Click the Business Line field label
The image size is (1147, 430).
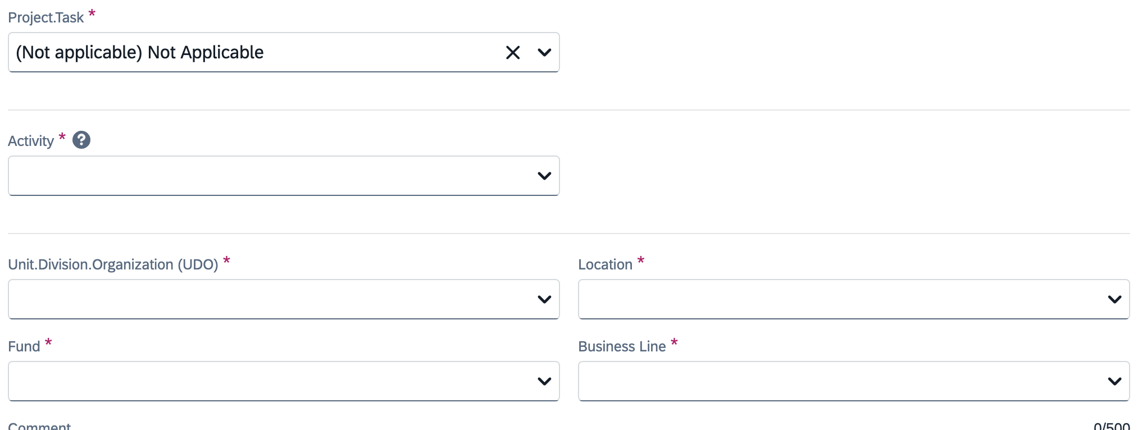tap(622, 346)
